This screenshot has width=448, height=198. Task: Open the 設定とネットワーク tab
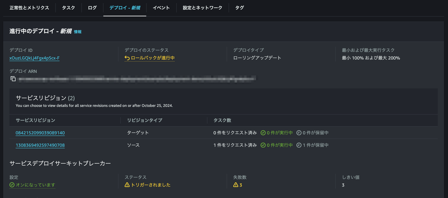coord(202,8)
